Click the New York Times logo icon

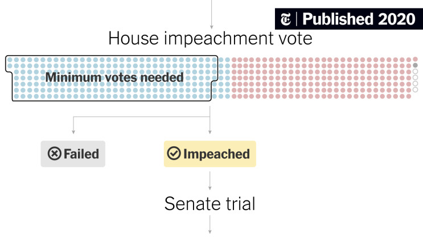click(286, 19)
